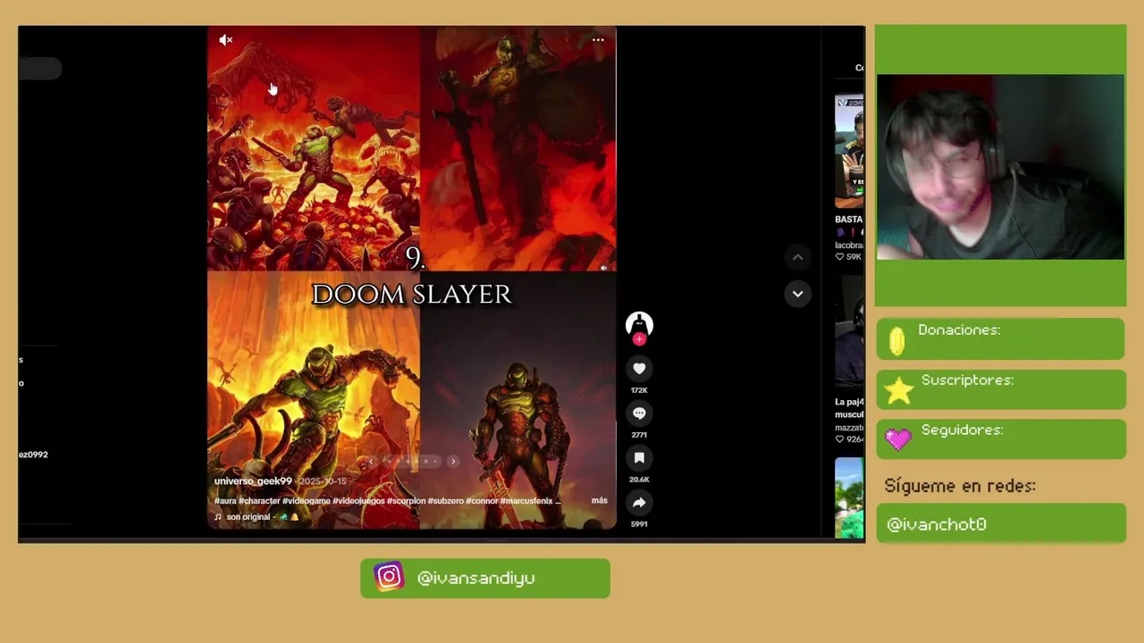Click the 172K like count
This screenshot has height=643, width=1144.
click(639, 390)
